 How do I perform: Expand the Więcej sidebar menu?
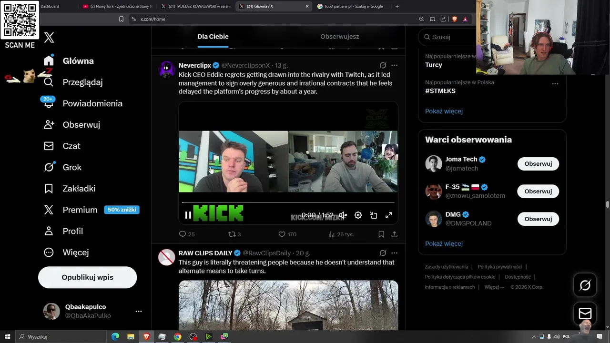pyautogui.click(x=66, y=252)
